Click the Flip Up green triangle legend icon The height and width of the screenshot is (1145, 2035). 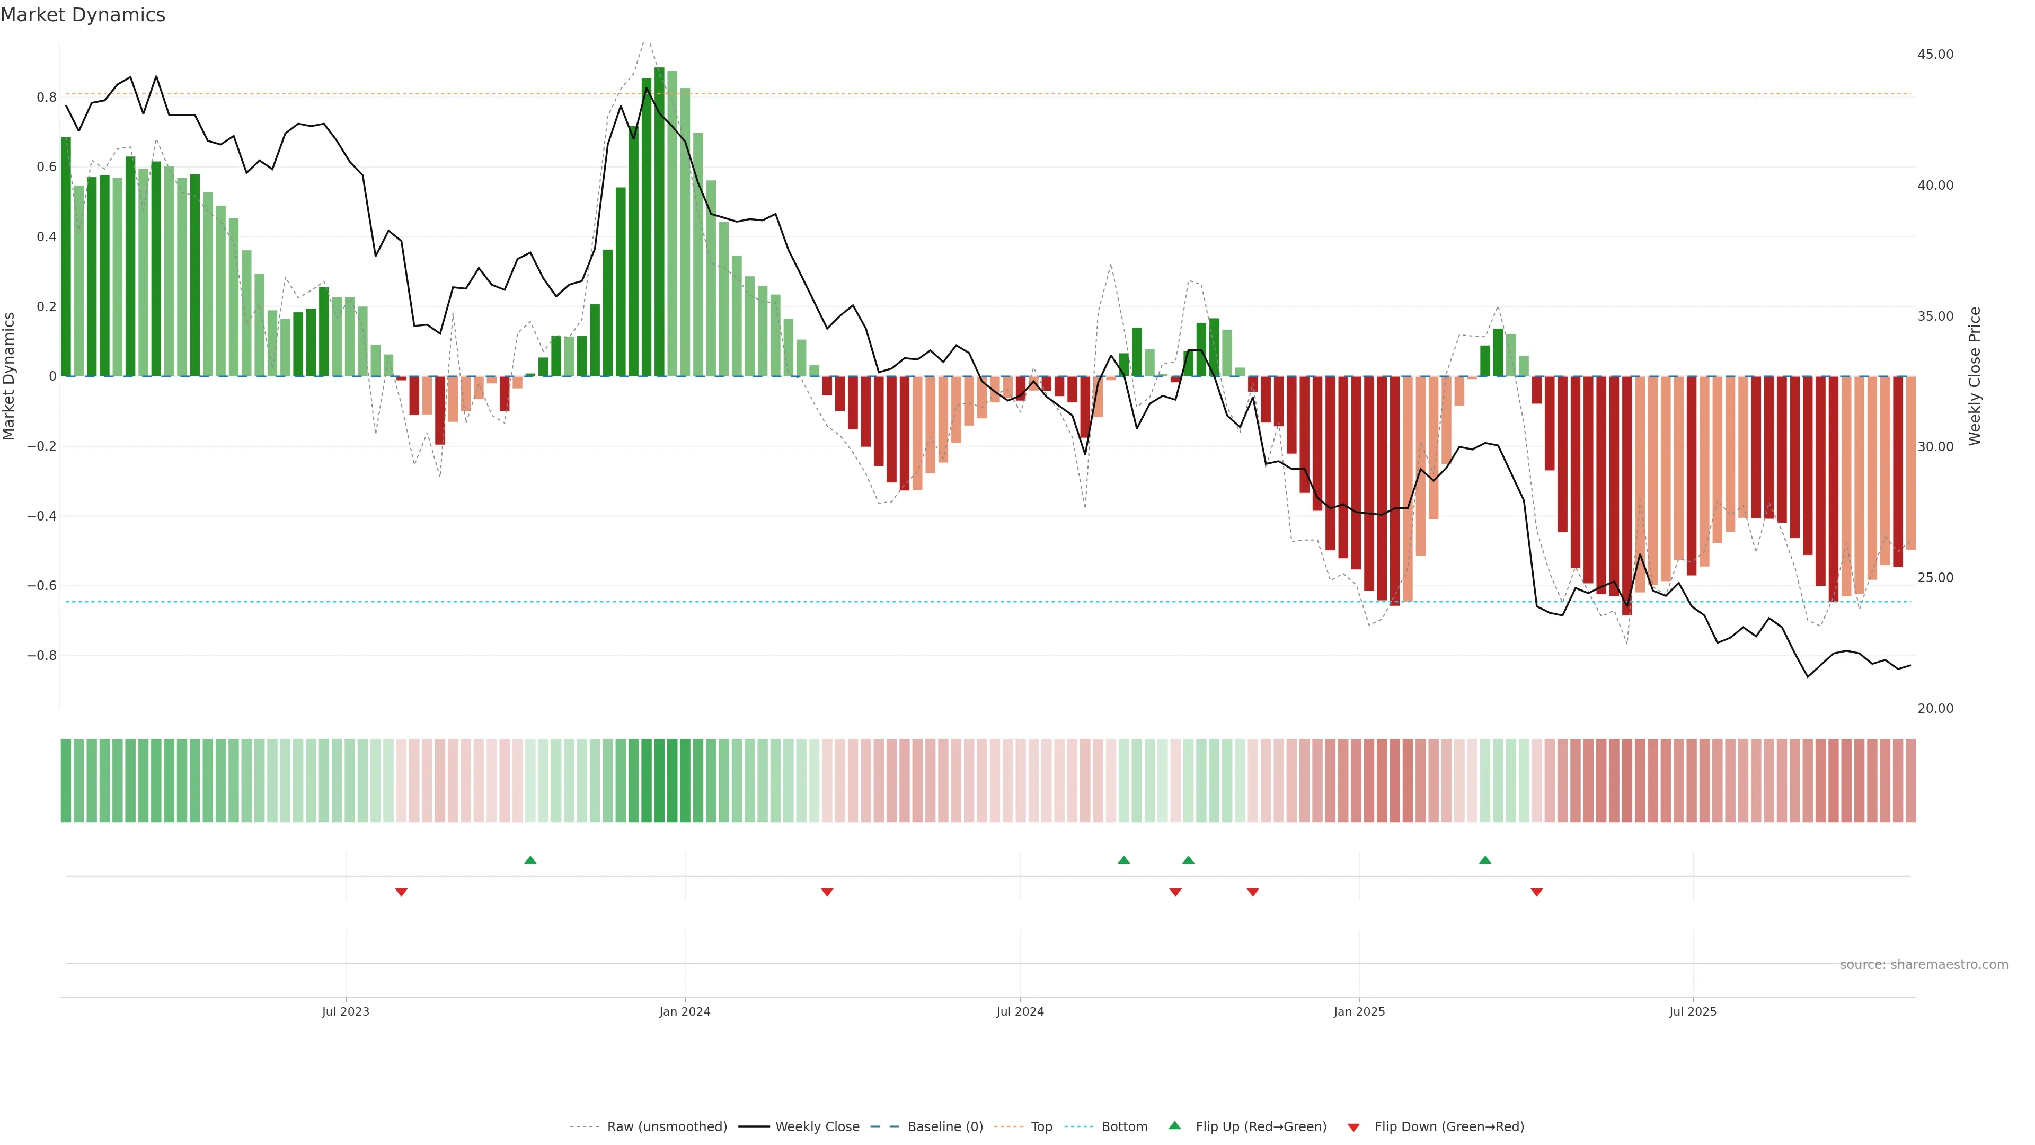[x=1175, y=1125]
